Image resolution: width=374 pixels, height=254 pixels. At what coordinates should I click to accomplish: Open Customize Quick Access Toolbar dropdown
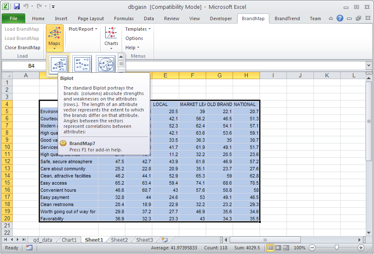[53, 7]
